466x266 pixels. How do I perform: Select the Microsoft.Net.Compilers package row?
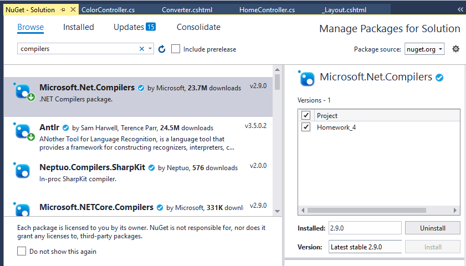138,97
